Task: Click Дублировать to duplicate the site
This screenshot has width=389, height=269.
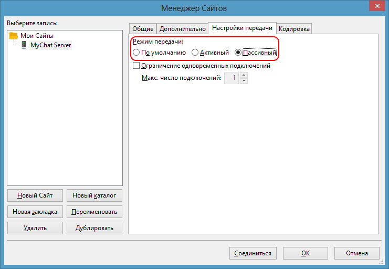Action: pos(94,228)
